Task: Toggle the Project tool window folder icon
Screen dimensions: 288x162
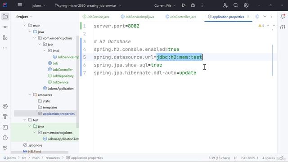Action: [5, 17]
